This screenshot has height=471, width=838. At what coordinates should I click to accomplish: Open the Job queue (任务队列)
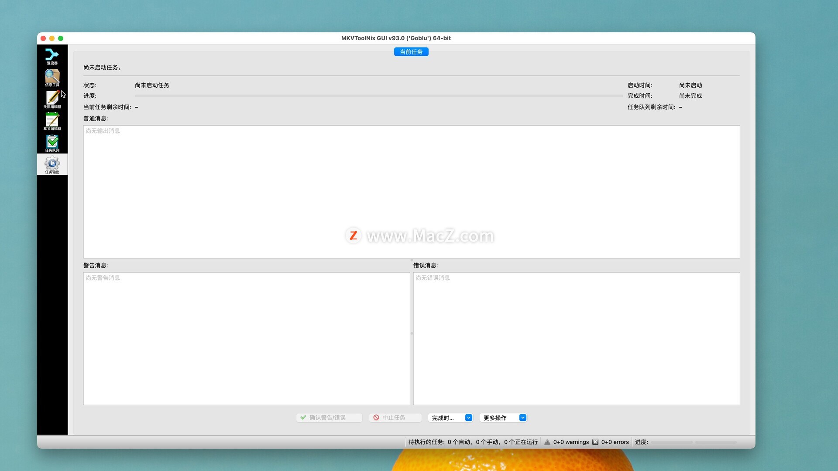(52, 143)
